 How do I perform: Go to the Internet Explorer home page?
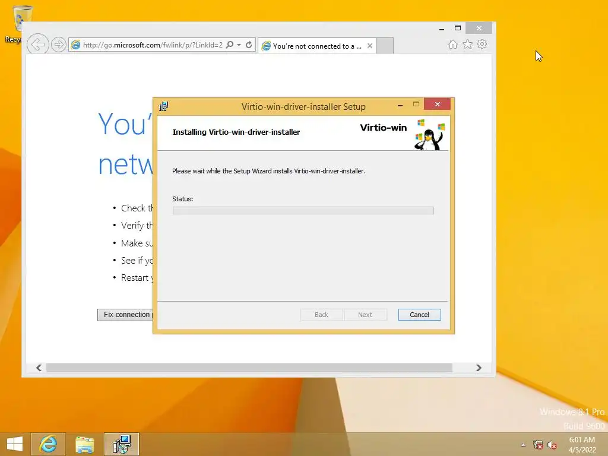(453, 44)
